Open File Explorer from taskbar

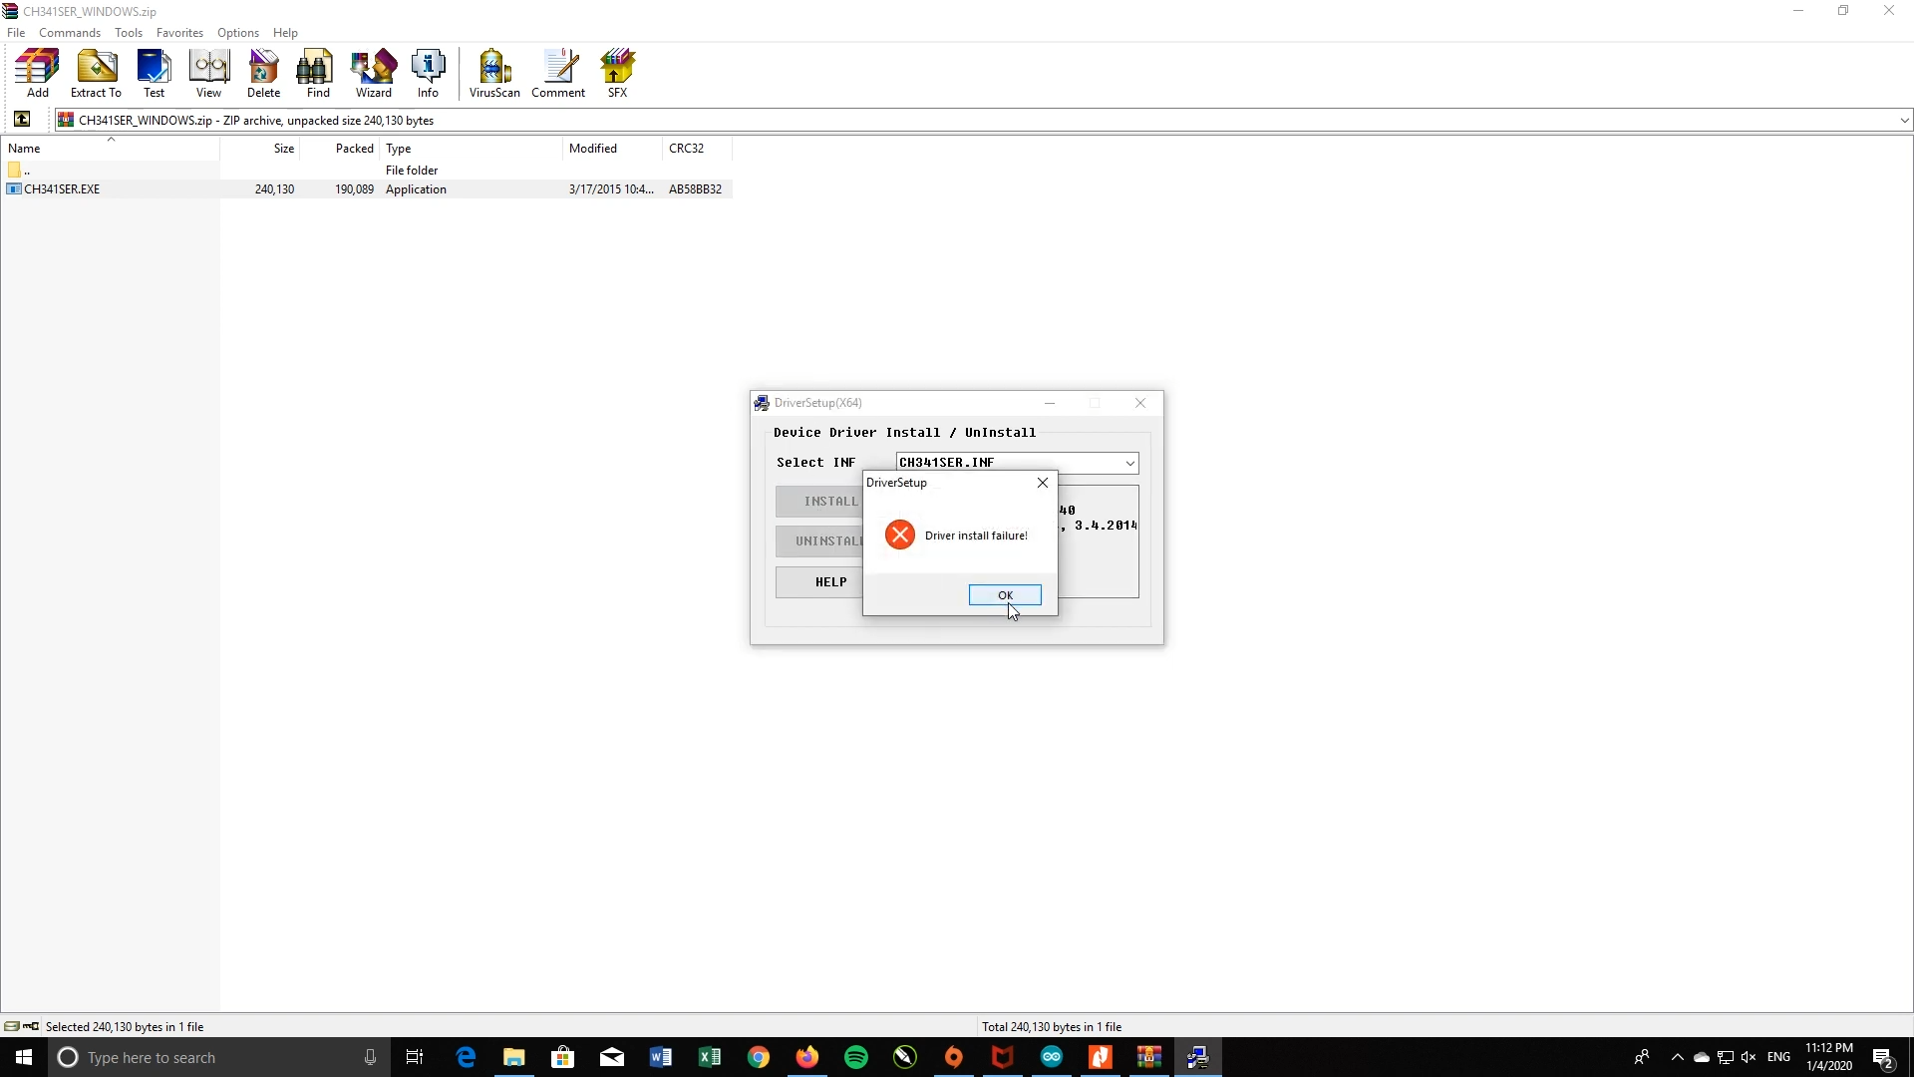[x=514, y=1057]
